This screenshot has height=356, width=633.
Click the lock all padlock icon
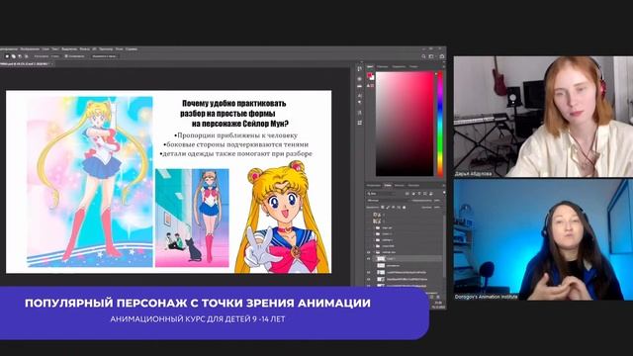click(405, 207)
